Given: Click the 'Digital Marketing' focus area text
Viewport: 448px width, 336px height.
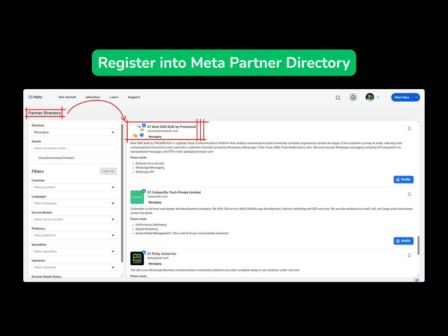Looking at the screenshot, I should (146, 229).
